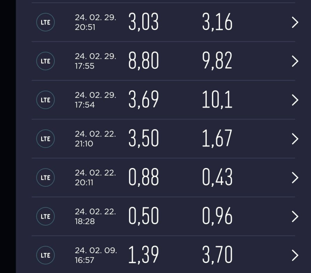Open details chevron for 20:11 test
This screenshot has height=273, width=311.
point(295,178)
